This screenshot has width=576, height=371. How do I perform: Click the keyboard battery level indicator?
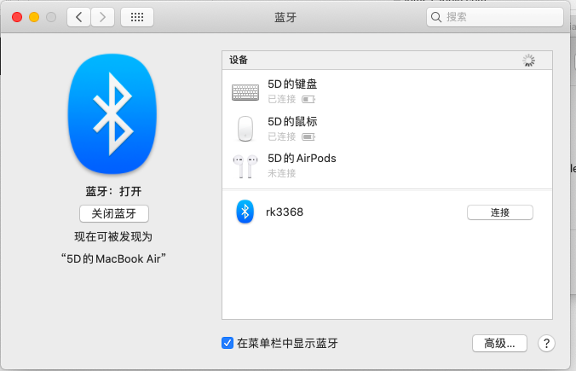[308, 99]
